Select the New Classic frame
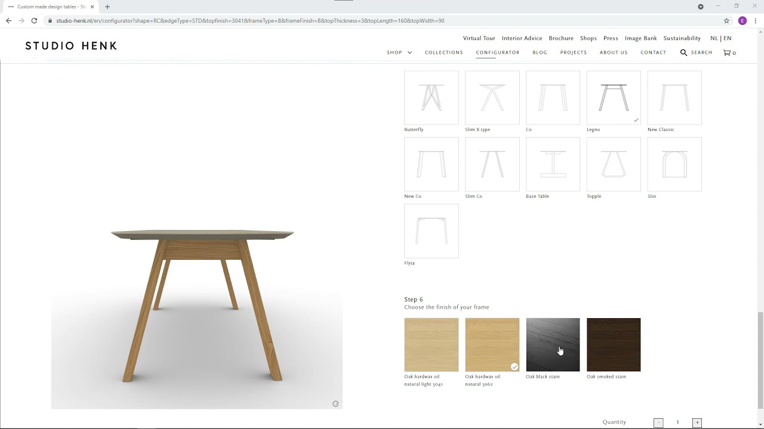Screen dimensions: 764x429 pos(674,98)
